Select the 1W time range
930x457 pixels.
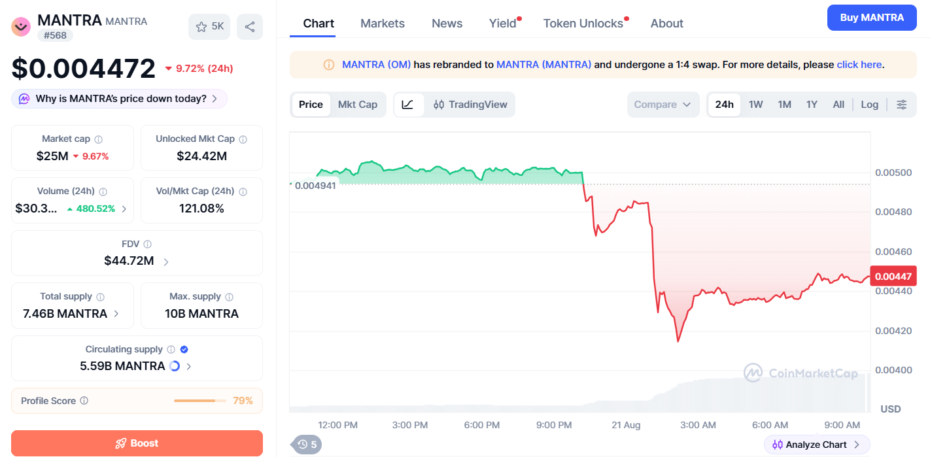(756, 105)
